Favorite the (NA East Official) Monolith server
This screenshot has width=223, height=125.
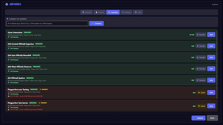[x=201, y=57]
